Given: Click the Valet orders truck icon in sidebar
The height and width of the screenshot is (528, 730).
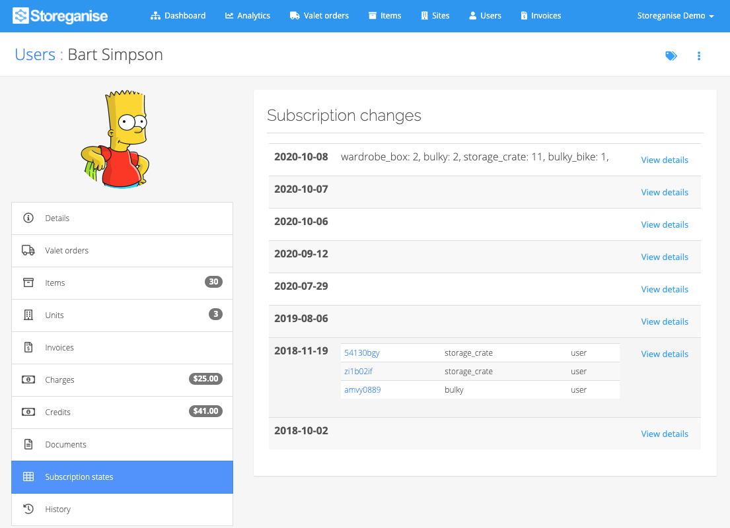Looking at the screenshot, I should tap(28, 250).
